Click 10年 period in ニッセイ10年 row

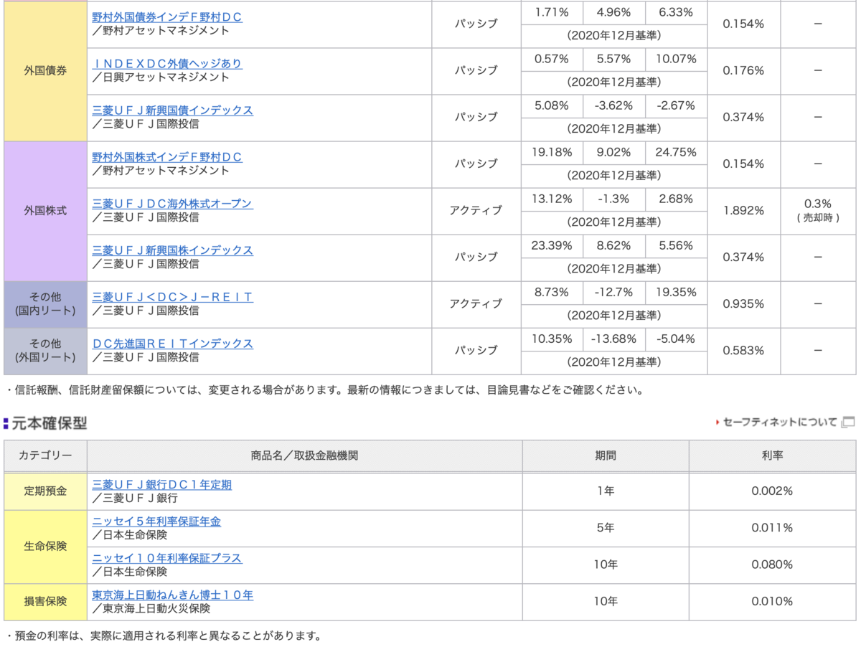click(606, 565)
